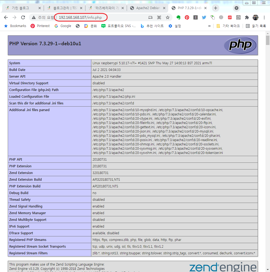The width and height of the screenshot is (270, 272).
Task: Select the 'Apache 2.0 Handler' value
Action: (x=107, y=77)
